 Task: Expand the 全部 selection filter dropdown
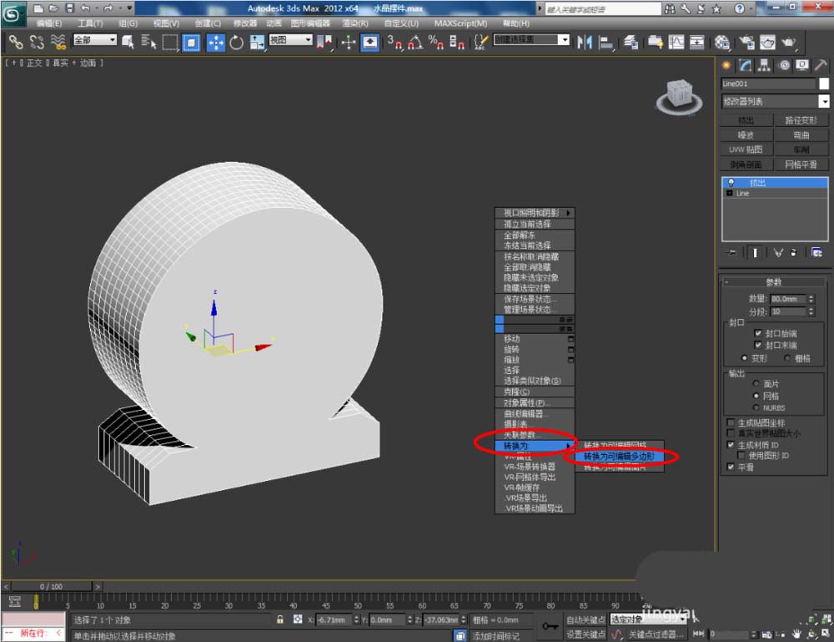[94, 40]
